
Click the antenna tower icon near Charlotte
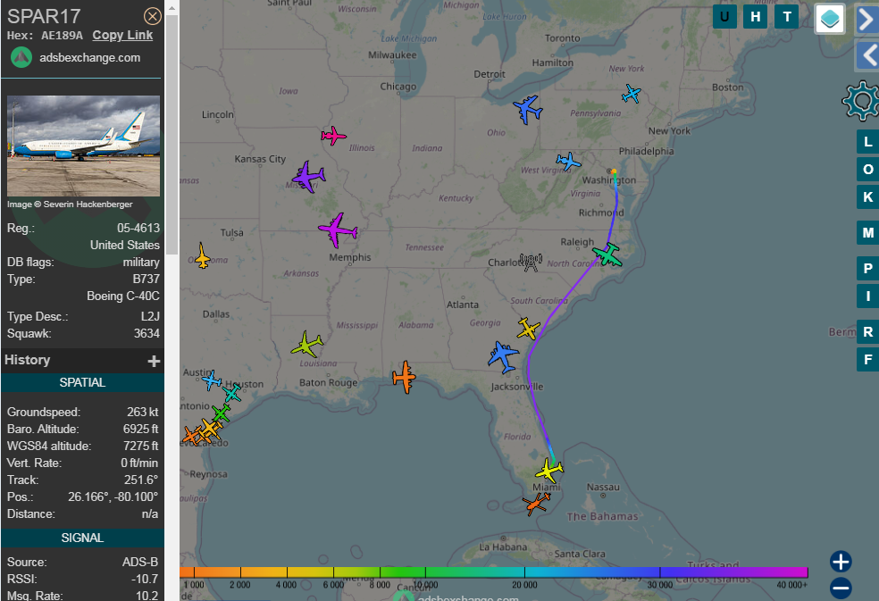tap(531, 263)
